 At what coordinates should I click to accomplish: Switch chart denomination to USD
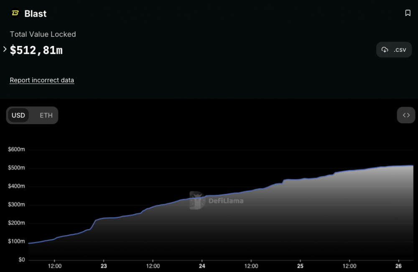[18, 115]
